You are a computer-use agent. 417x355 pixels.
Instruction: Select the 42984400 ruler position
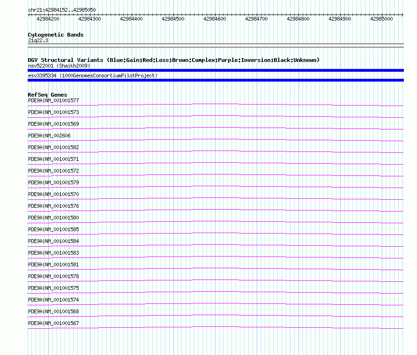tap(131, 19)
